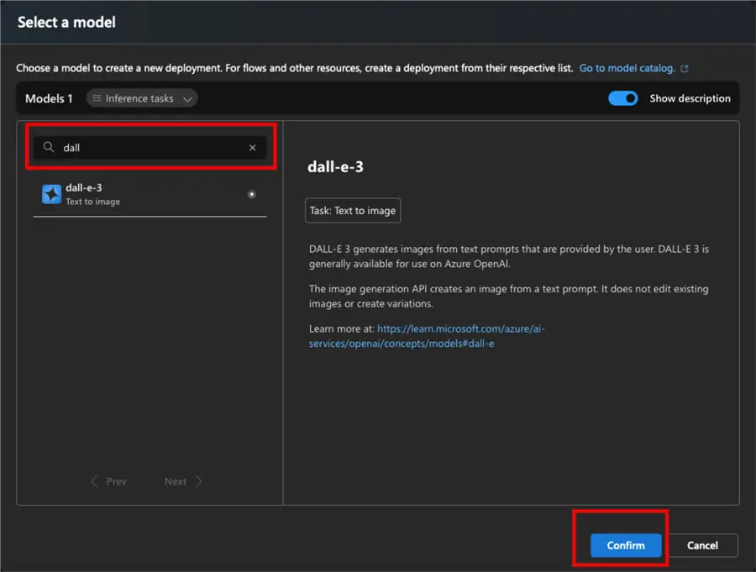The width and height of the screenshot is (756, 572).
Task: Click the dall-e-3 sparkle model icon
Action: pyautogui.click(x=51, y=195)
